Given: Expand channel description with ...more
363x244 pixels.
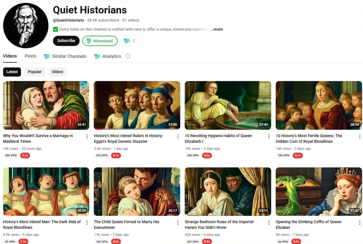Looking at the screenshot, I should click(x=216, y=29).
